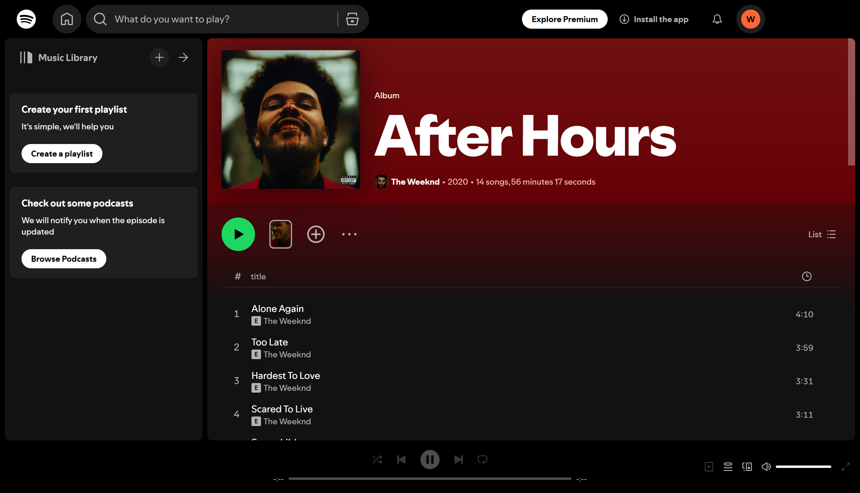
Task: Open profile menu with the W avatar
Action: point(750,19)
